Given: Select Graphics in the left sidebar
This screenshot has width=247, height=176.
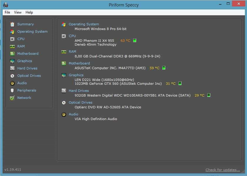Looking at the screenshot, I should pos(25,61).
